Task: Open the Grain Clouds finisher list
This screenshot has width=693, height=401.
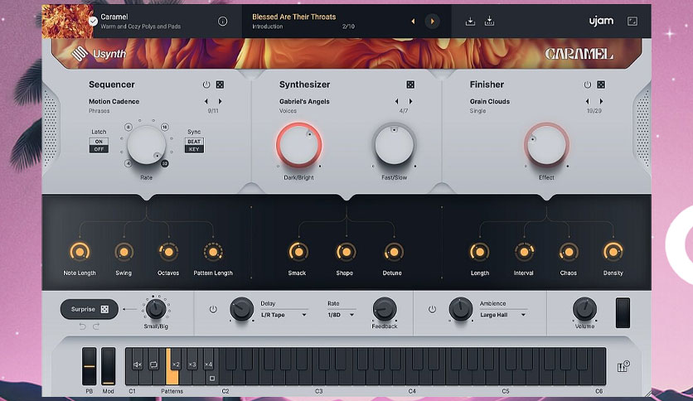Action: [x=490, y=102]
